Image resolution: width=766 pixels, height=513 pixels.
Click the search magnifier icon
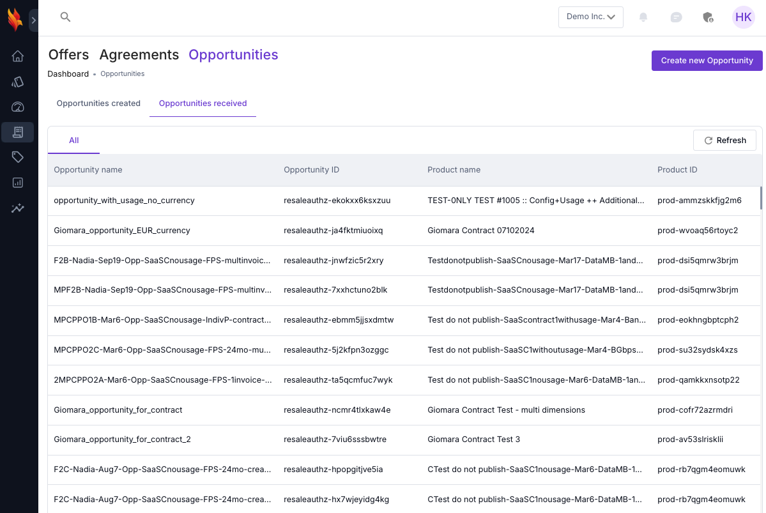65,17
